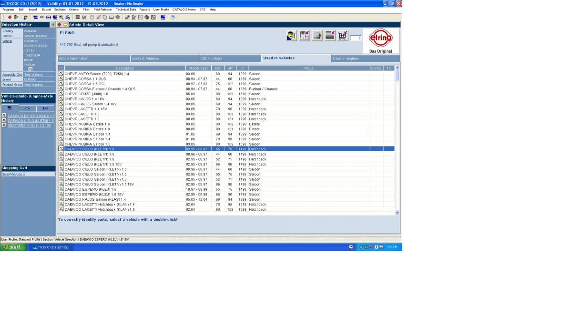Click yellow arrow icon beside Article Detail View
This screenshot has height=322, width=572.
(x=65, y=24)
